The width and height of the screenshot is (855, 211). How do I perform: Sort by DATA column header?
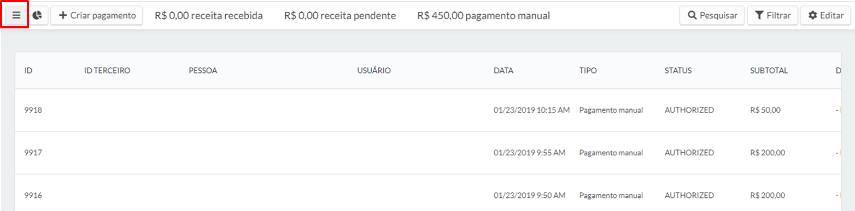tap(503, 70)
